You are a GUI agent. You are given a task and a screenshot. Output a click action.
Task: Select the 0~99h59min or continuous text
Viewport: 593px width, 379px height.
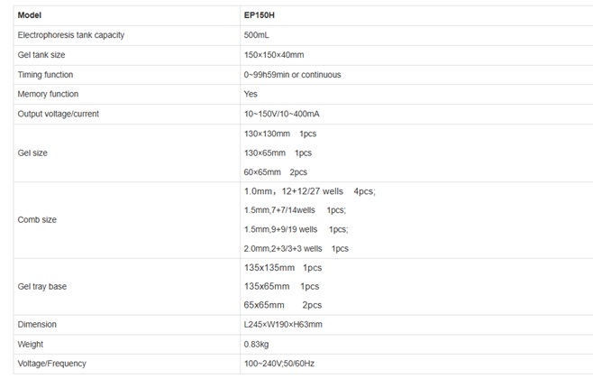click(292, 75)
